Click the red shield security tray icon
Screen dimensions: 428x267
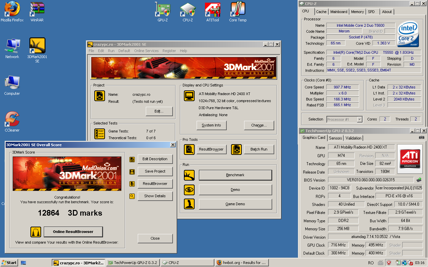tap(389, 263)
